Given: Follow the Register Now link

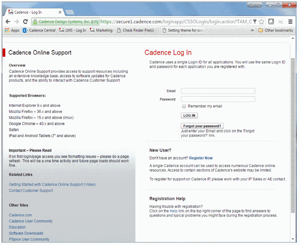Looking at the screenshot, I should click(201, 158).
